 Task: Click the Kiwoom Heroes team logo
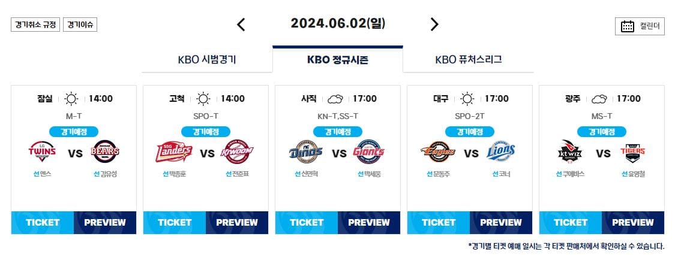click(237, 151)
